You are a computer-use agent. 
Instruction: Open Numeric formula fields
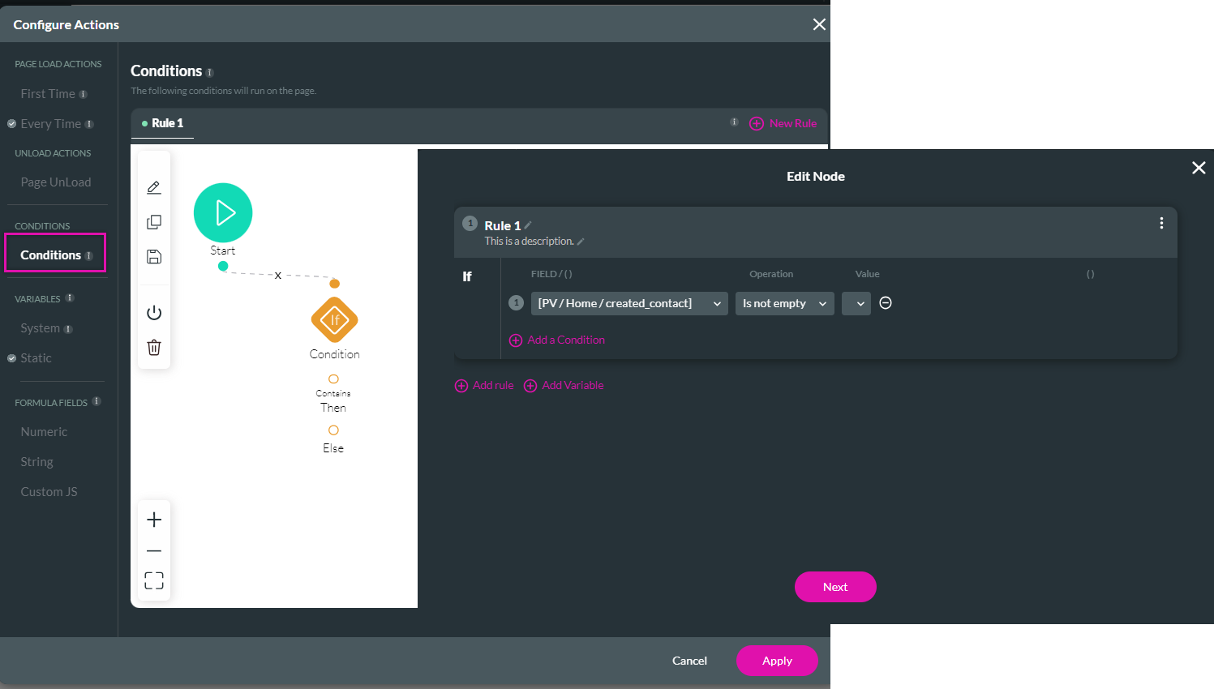coord(44,432)
